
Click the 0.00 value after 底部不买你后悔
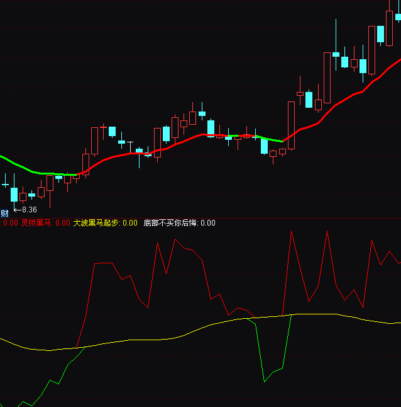(x=208, y=223)
